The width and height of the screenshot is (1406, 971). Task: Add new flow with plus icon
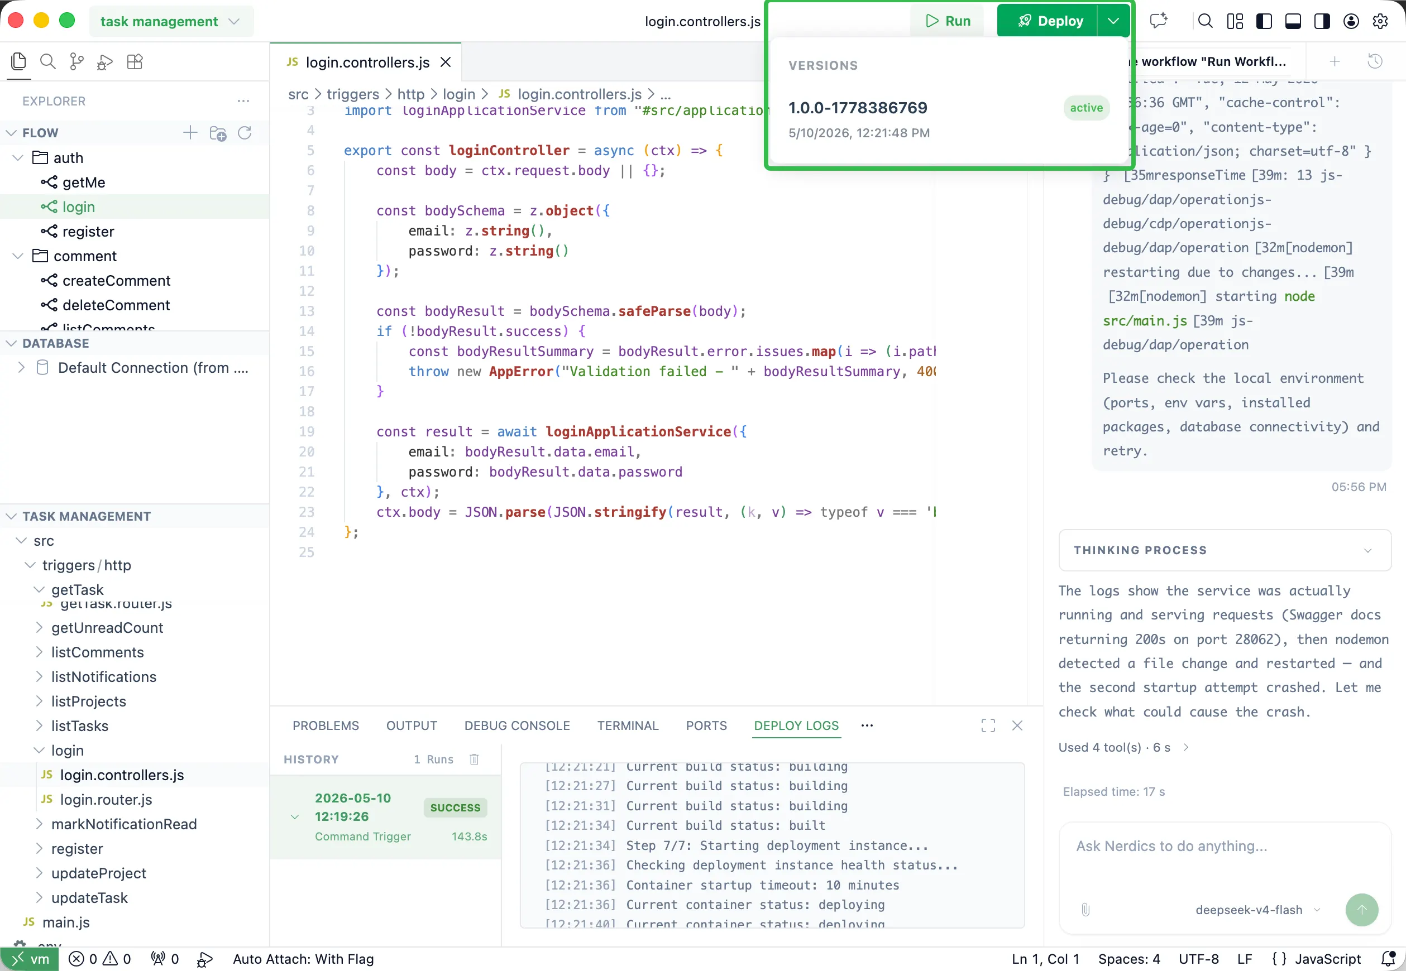190,133
